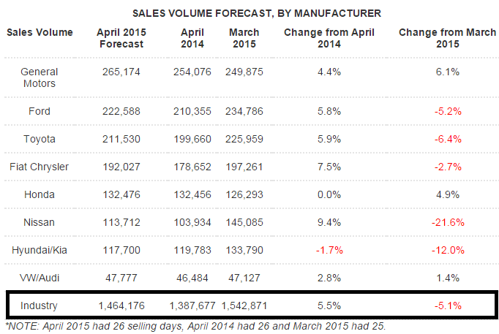Select the Fiat Chrysler row label

pyautogui.click(x=40, y=166)
